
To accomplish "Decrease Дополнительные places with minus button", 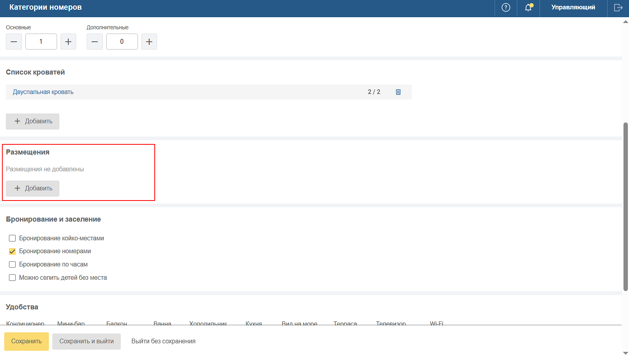I will pyautogui.click(x=95, y=41).
